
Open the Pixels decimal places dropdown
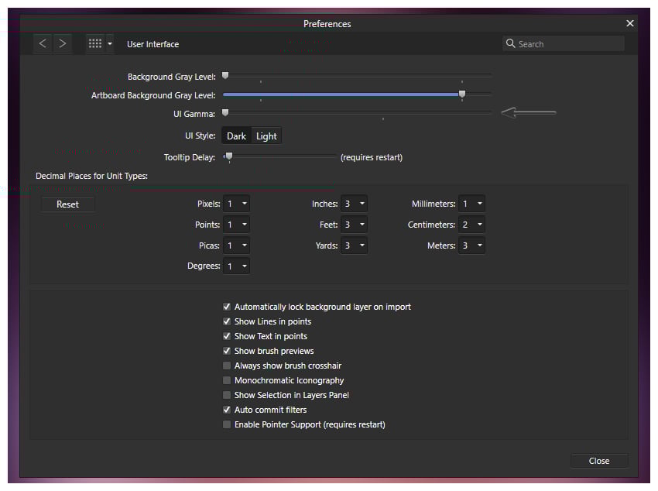click(236, 204)
